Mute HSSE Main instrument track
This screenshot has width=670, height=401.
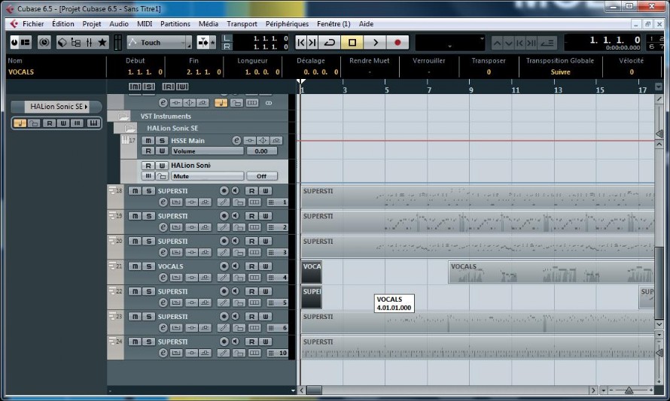point(148,141)
